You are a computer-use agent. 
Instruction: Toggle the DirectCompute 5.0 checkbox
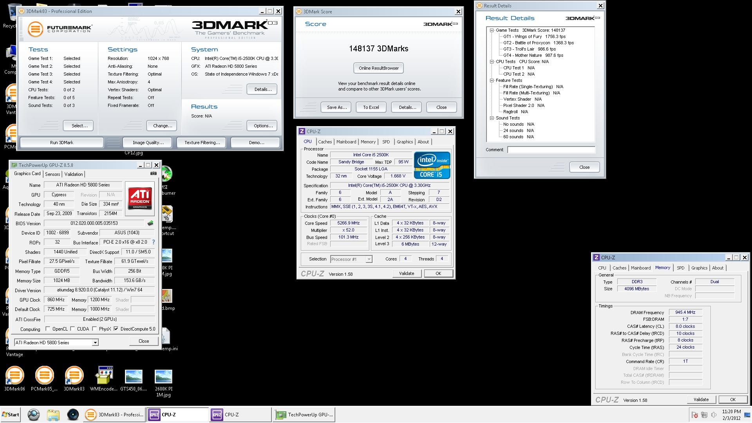pyautogui.click(x=116, y=329)
